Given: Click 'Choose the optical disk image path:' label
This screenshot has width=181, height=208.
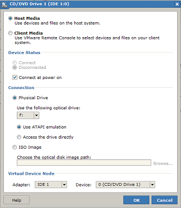Looking at the screenshot, I should pyautogui.click(x=54, y=157).
